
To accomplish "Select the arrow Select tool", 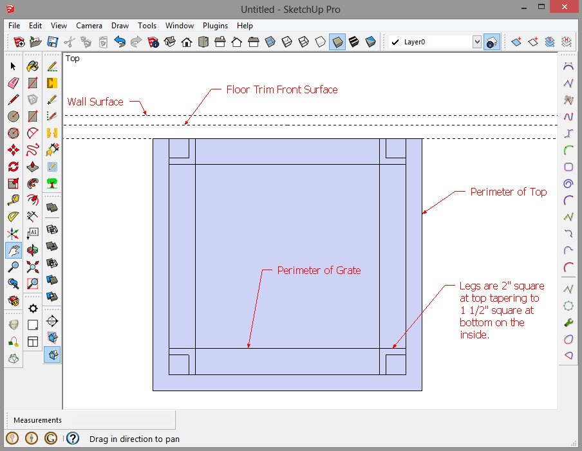I will tap(13, 66).
